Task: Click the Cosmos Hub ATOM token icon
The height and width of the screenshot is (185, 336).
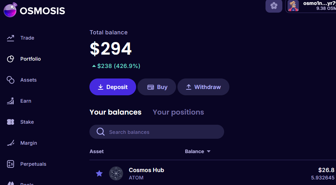Action: coord(116,173)
